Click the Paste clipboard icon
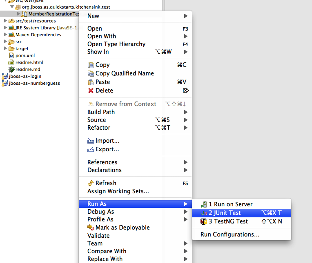The width and height of the screenshot is (312, 263). (91, 82)
